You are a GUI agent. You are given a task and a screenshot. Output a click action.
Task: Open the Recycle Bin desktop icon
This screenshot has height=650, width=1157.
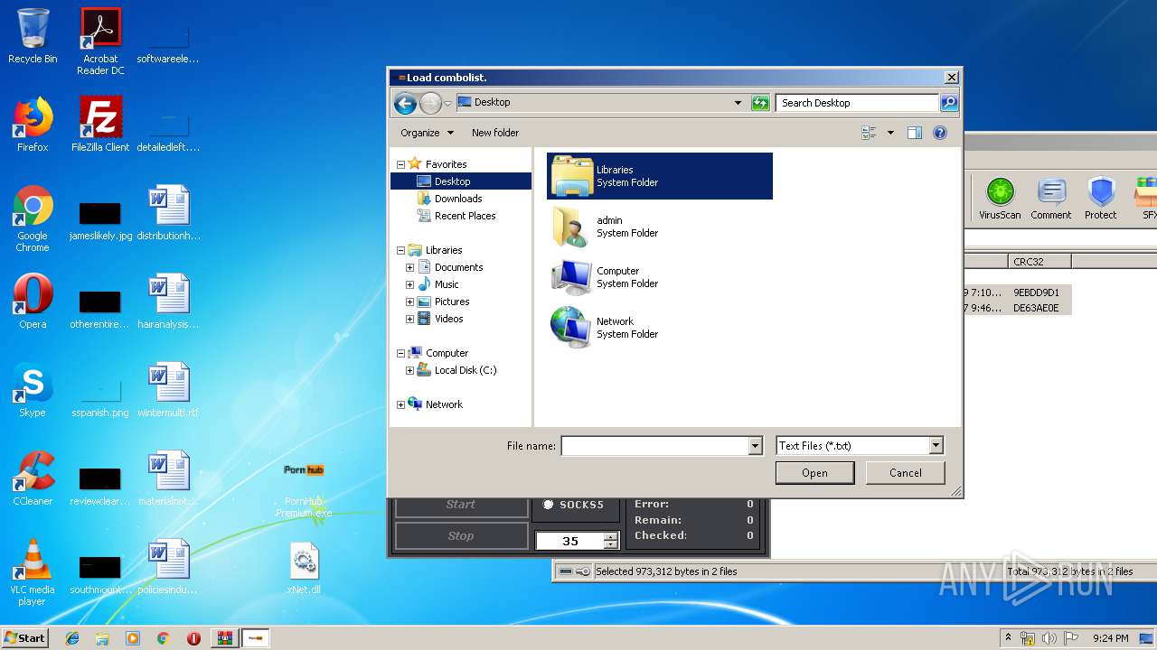coord(33,36)
